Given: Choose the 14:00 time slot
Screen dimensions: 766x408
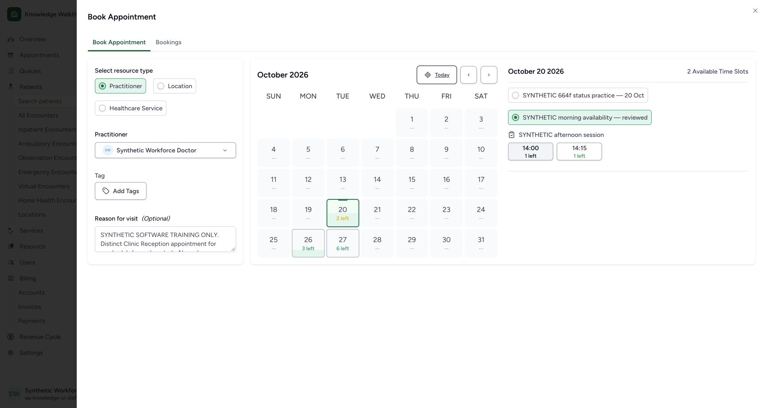Looking at the screenshot, I should click(x=531, y=152).
